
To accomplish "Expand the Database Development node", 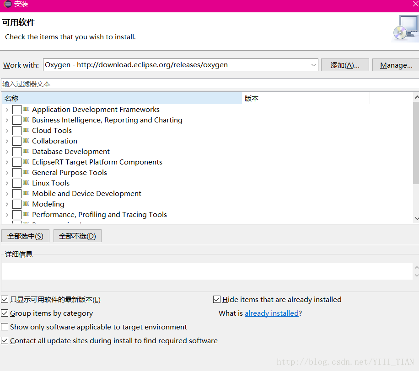I will (7, 152).
